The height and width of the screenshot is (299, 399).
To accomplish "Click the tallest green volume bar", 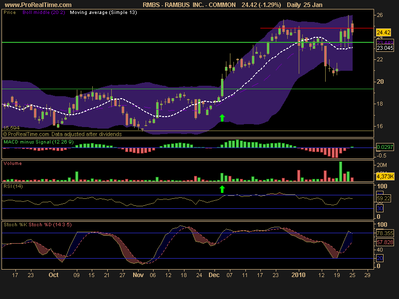I will [341, 171].
